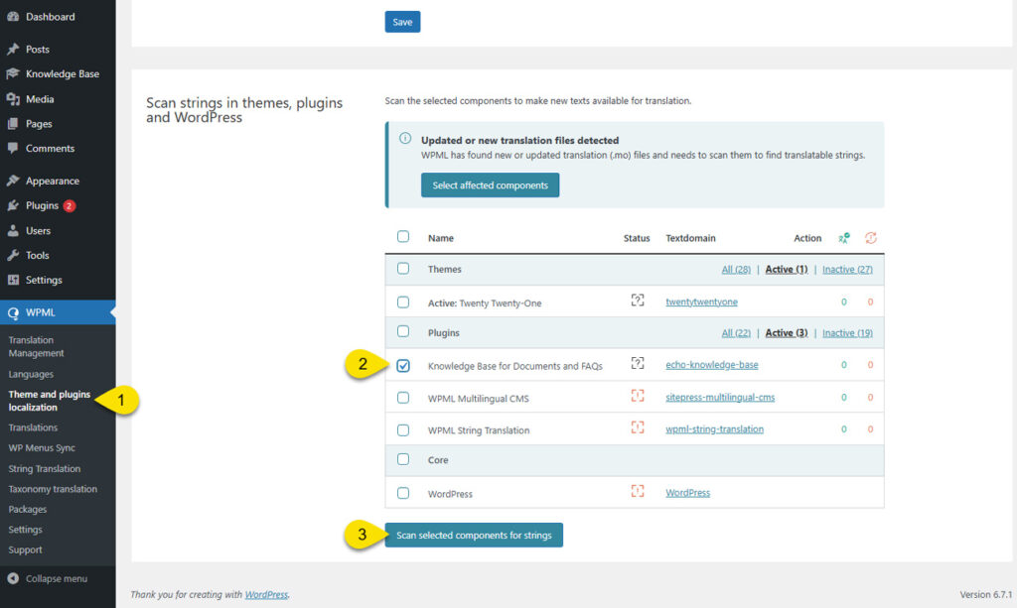The height and width of the screenshot is (608, 1017).
Task: Check the Core group checkbox
Action: pos(403,459)
